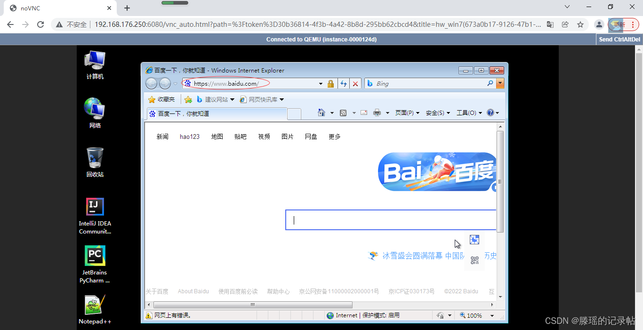The height and width of the screenshot is (330, 643).
Task: Click the Bing search magnifier icon
Action: point(490,83)
